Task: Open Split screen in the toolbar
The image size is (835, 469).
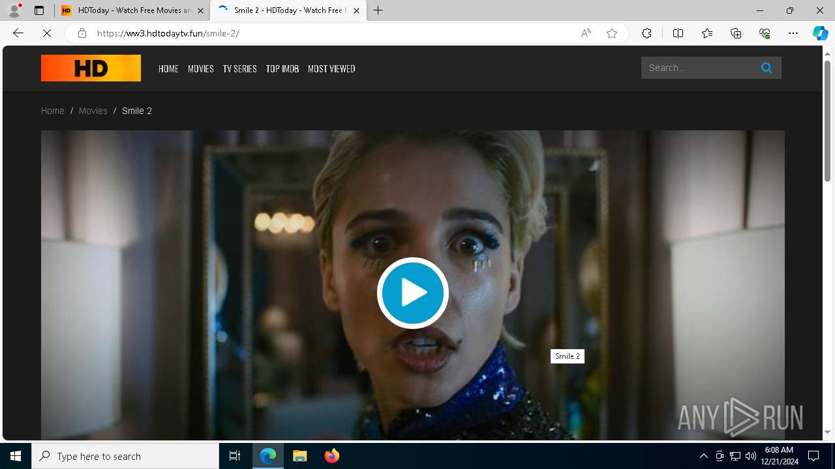Action: click(x=678, y=33)
